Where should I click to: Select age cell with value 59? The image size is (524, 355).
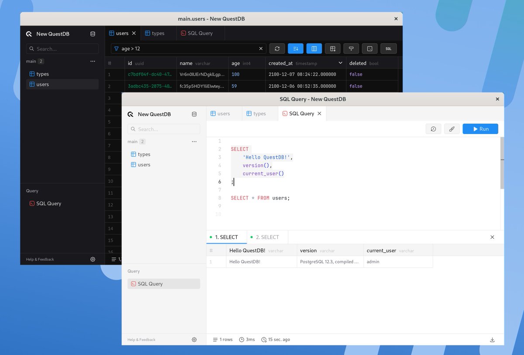coord(247,86)
